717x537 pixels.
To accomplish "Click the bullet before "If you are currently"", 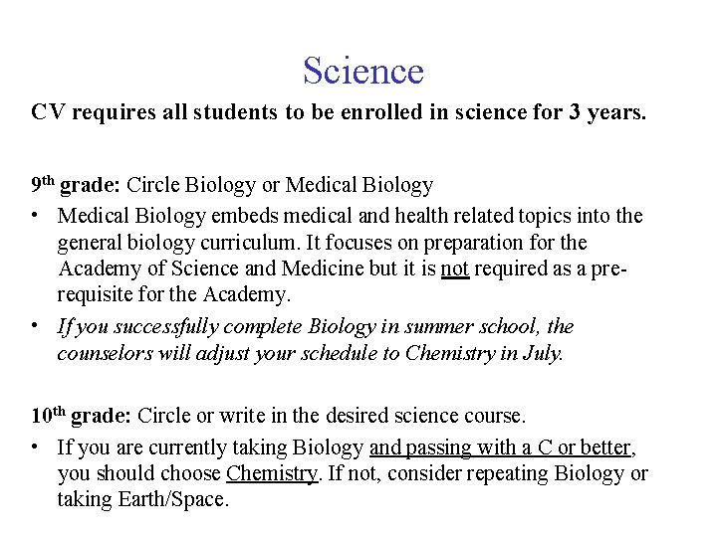I will pos(36,447).
